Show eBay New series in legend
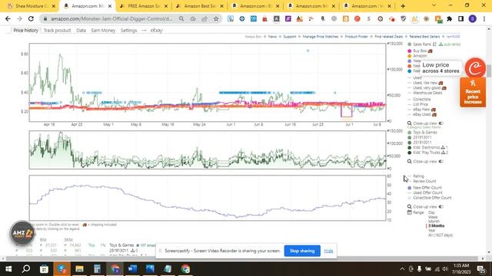The width and height of the screenshot is (492, 276). pos(422,110)
